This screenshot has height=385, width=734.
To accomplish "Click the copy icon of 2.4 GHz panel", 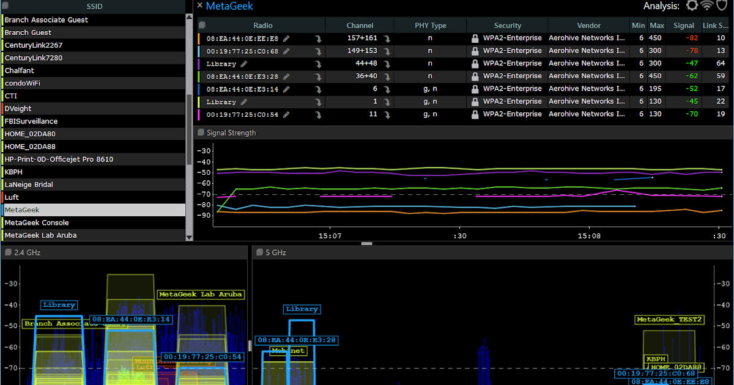I will 8,252.
